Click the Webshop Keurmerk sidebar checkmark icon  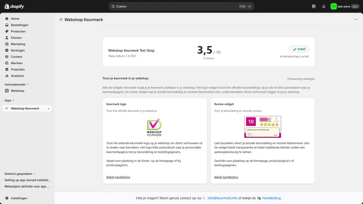click(x=7, y=108)
